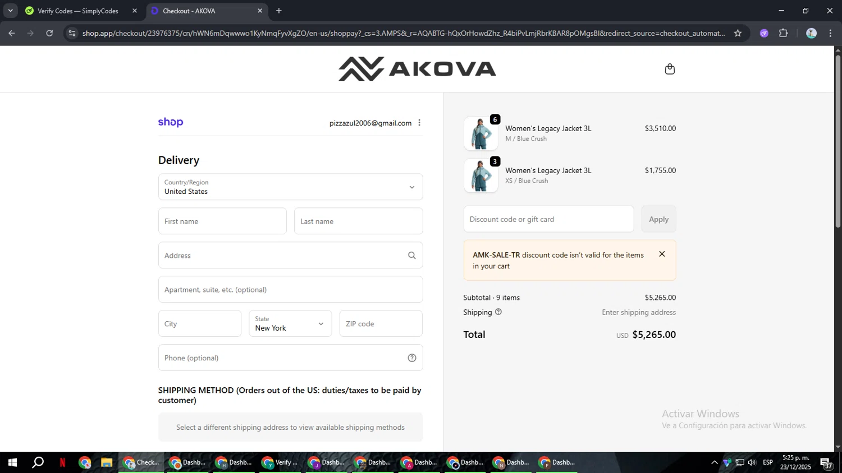This screenshot has height=473, width=842.
Task: Open the tab search dropdown arrow
Action: pos(10,11)
